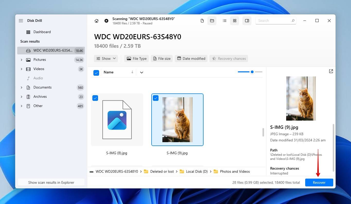Navigate to Photos and Videos breadcrumb folder
This screenshot has width=351, height=204.
point(235,171)
